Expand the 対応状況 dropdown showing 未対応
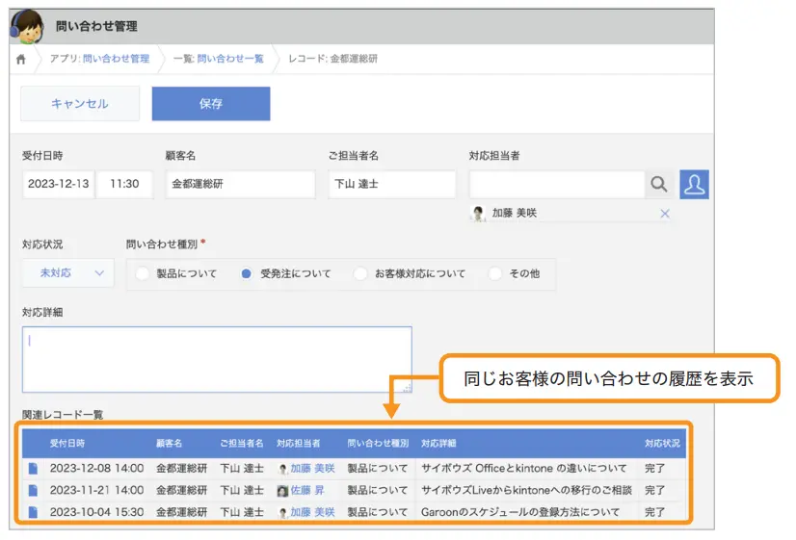This screenshot has width=796, height=540. point(66,273)
